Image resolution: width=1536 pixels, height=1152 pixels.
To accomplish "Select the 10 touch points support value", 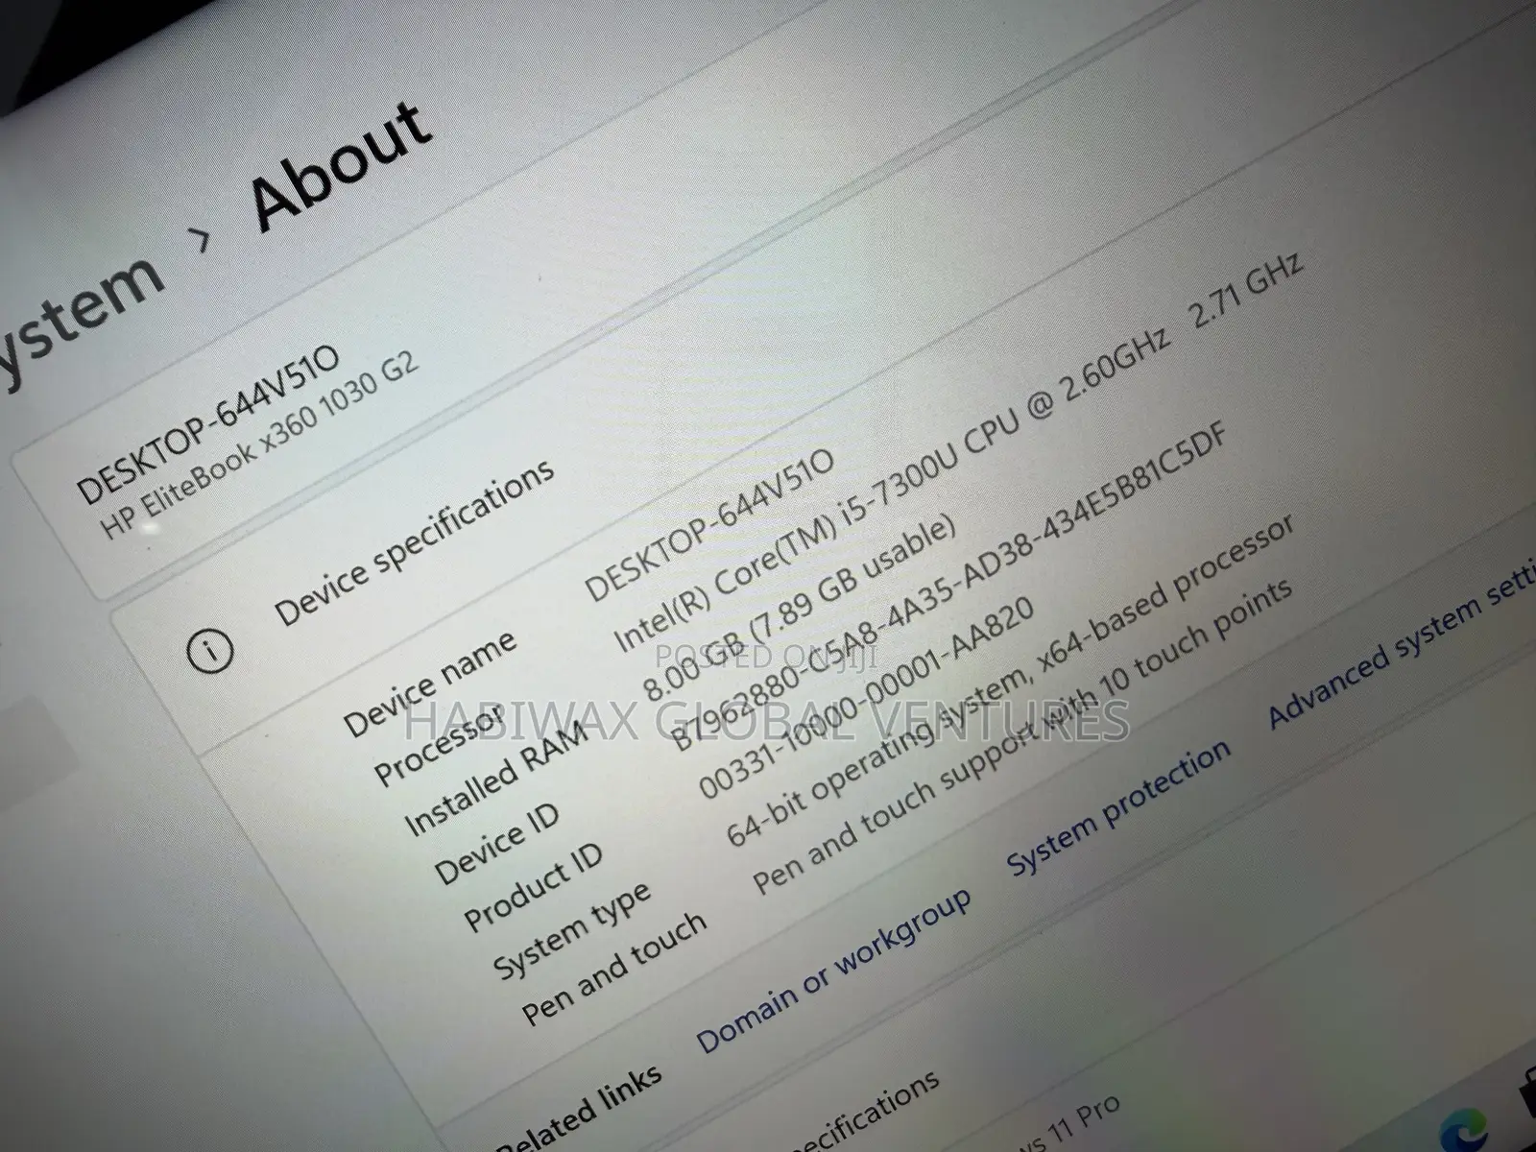I will (x=1021, y=735).
